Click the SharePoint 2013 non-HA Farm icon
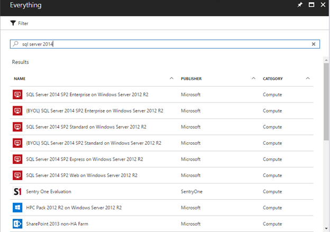 click(17, 224)
